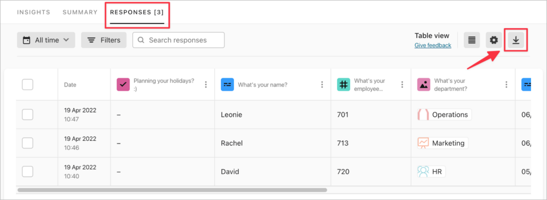Open the Filters button
Screen dimensions: 547x200
tap(104, 40)
